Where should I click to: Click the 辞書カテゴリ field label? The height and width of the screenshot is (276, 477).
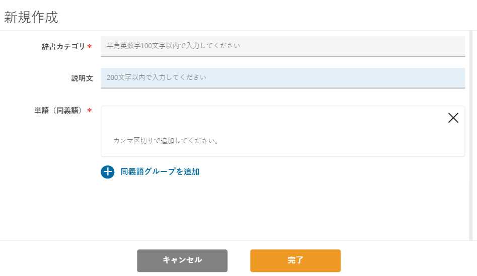(63, 47)
